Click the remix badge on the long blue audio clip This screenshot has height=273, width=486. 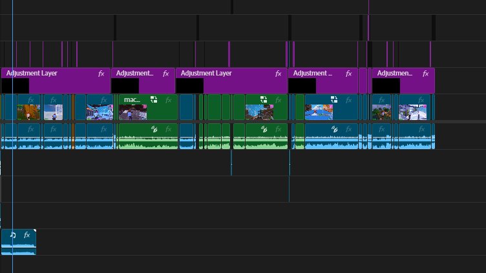[x=334, y=129]
